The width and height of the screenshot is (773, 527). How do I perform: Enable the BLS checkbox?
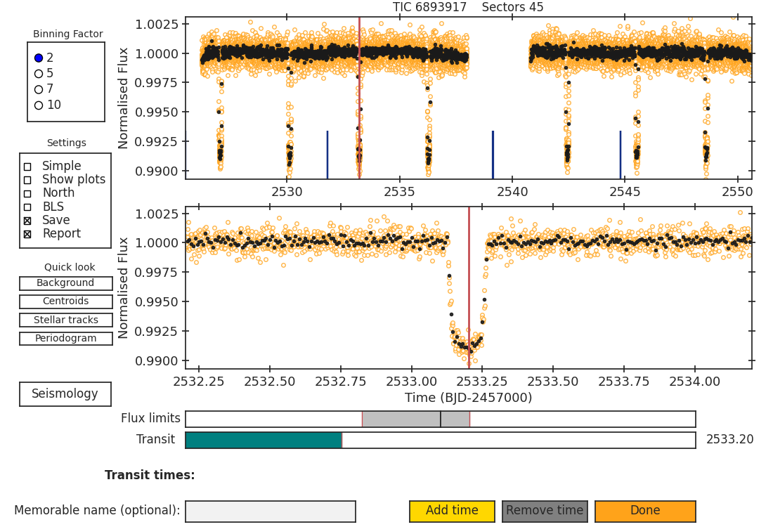click(x=27, y=207)
